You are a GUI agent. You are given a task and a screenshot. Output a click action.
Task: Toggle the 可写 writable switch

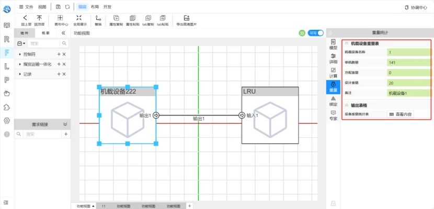click(x=315, y=33)
